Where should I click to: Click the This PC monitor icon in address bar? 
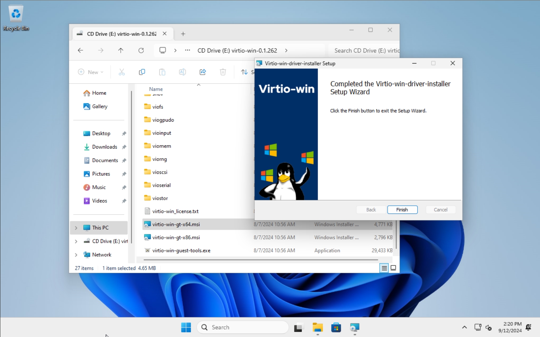162,51
